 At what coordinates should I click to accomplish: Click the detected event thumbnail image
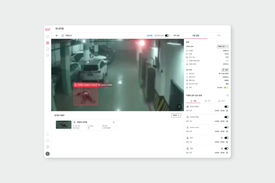tap(64, 124)
